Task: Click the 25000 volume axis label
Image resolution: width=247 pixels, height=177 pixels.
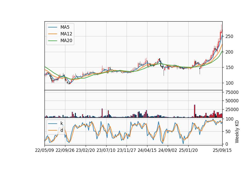Action: pos(232,110)
